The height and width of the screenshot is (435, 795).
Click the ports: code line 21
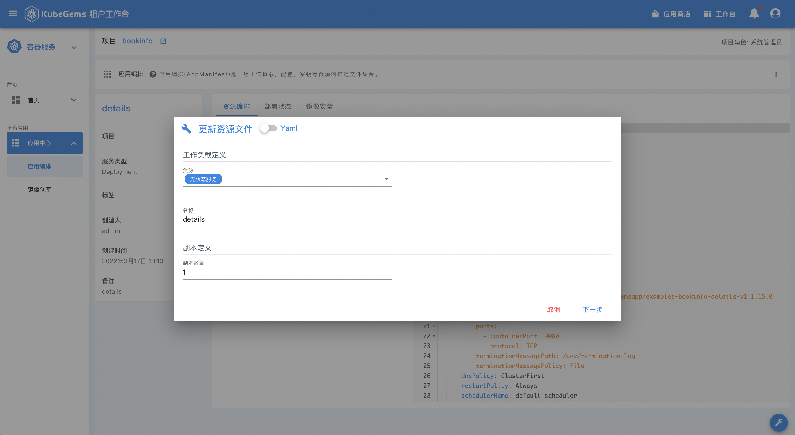[x=486, y=326]
